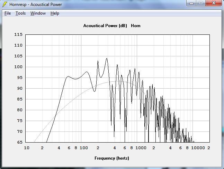Click the 100 y-axis value
Image resolution: width=224 pixels, height=169 pixels.
(18, 67)
